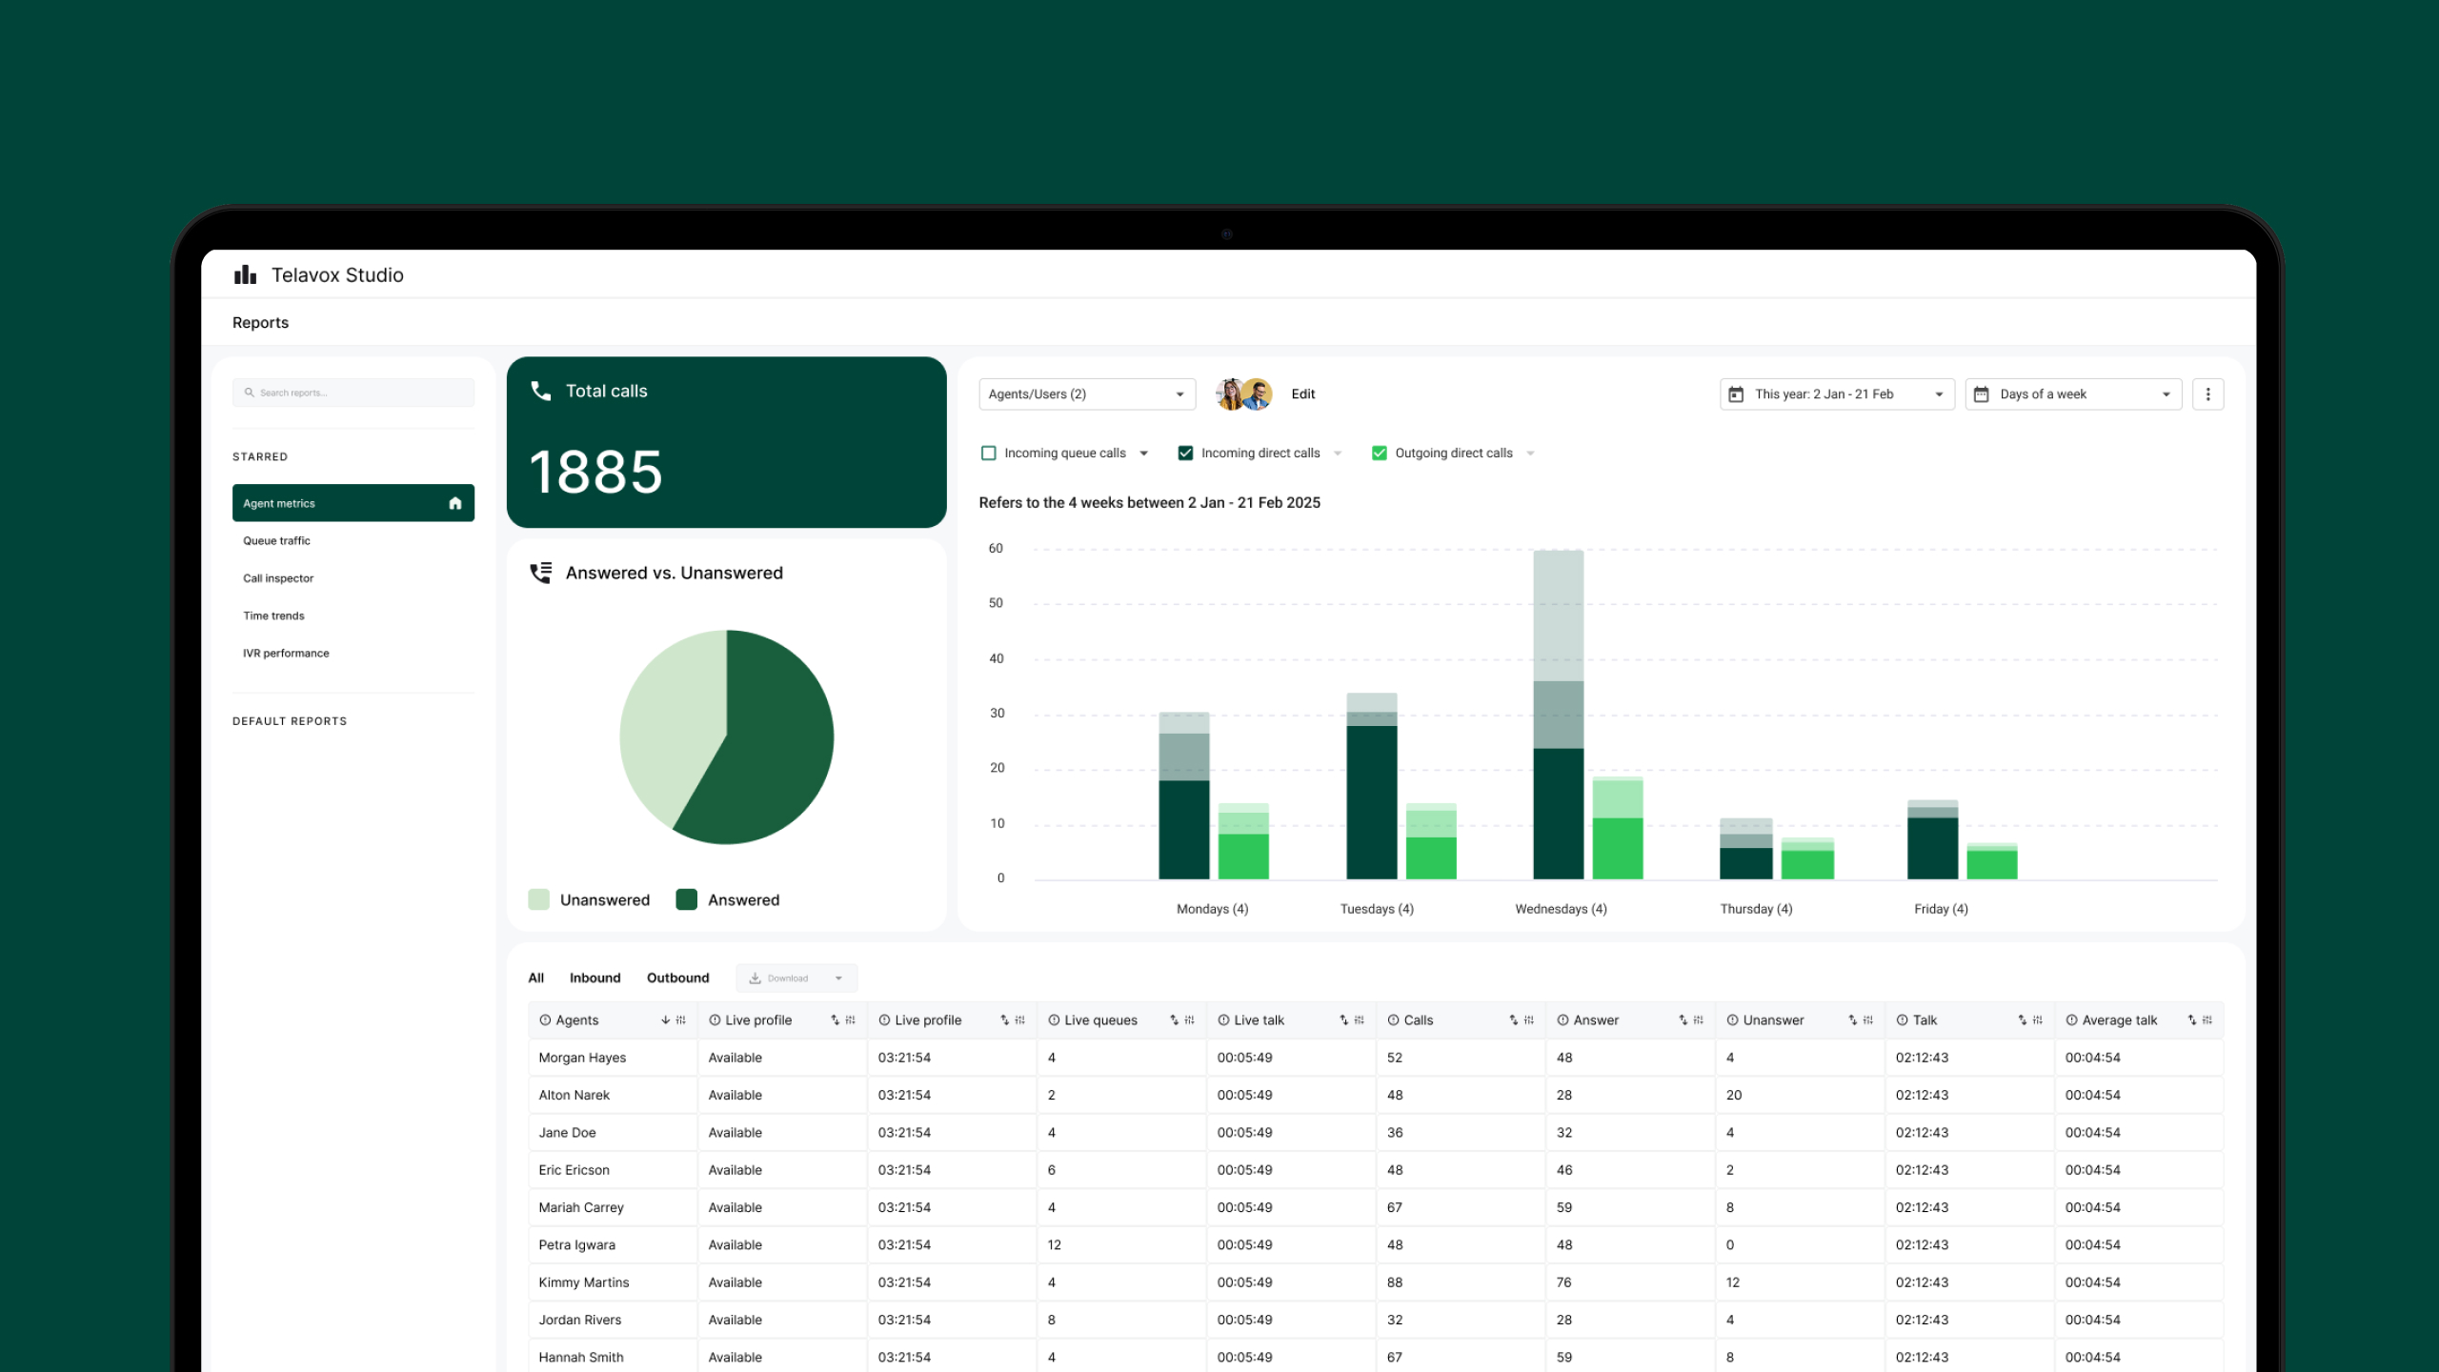Click the Download button
This screenshot has height=1372, width=2439.
(787, 979)
